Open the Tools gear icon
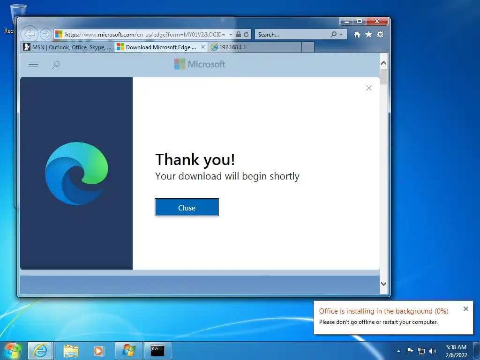480x360 pixels. (380, 34)
